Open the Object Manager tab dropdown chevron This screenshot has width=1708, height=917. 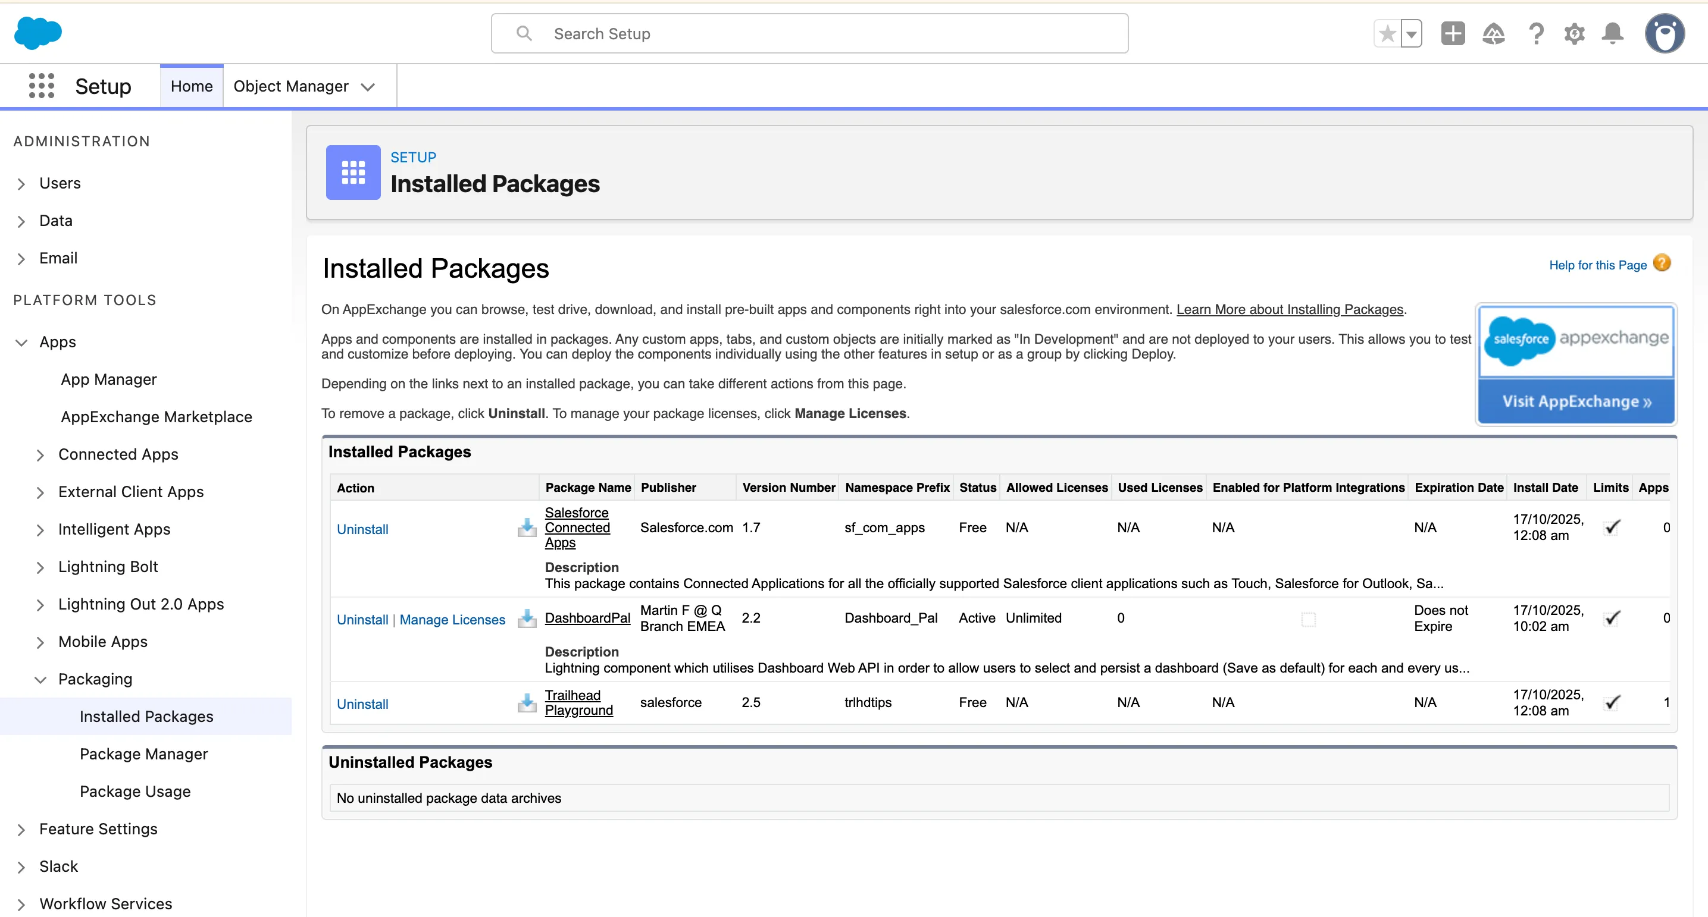tap(368, 87)
